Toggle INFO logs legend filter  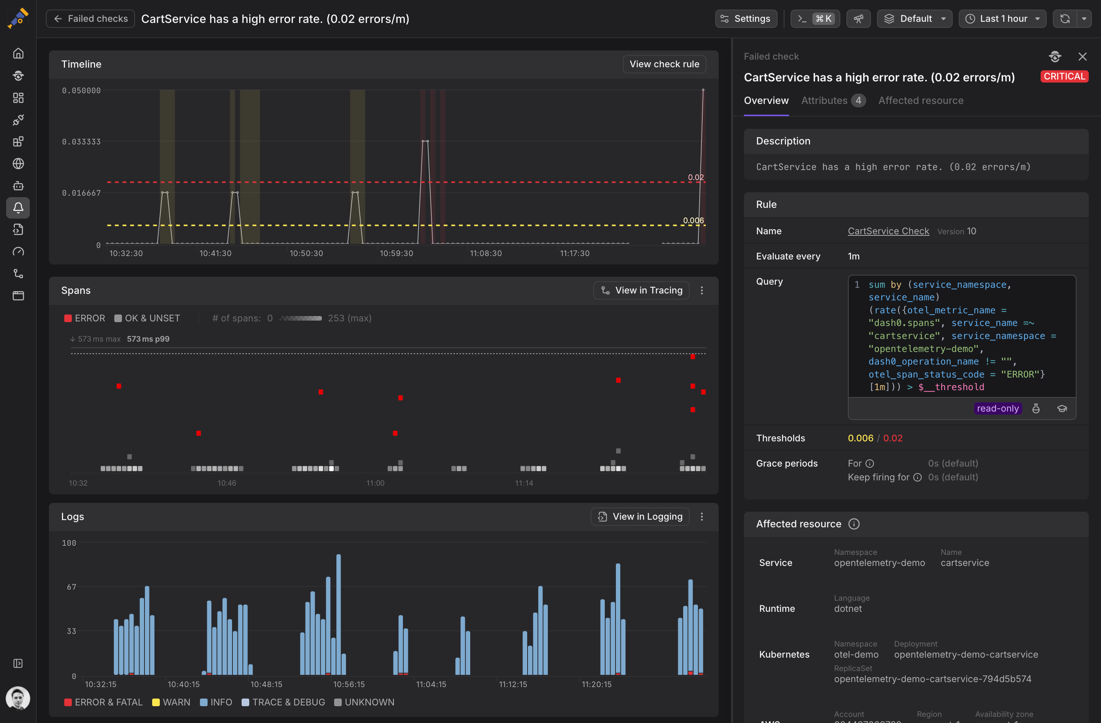pos(216,702)
